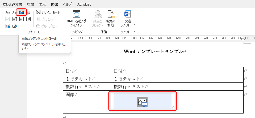
Task: Click the left cell labeled 1行テキスト
Action: click(x=87, y=79)
